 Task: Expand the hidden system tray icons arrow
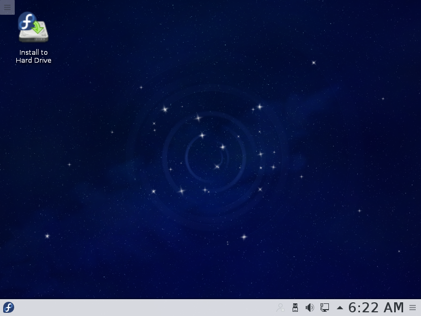point(339,308)
